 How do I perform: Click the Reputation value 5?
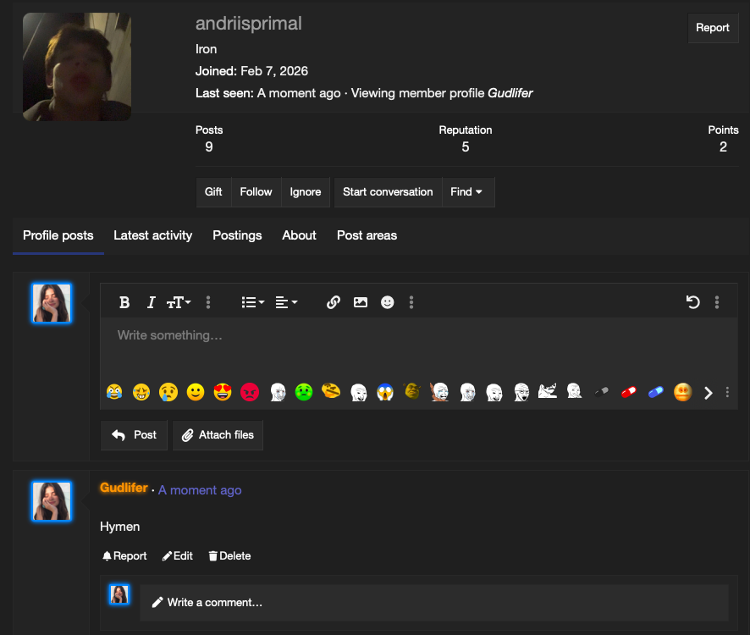(x=466, y=147)
